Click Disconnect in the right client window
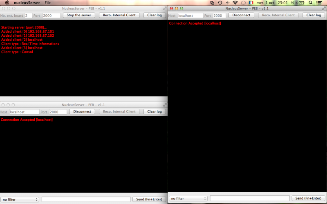Viewport: 327px width, 204px height. pyautogui.click(x=241, y=15)
